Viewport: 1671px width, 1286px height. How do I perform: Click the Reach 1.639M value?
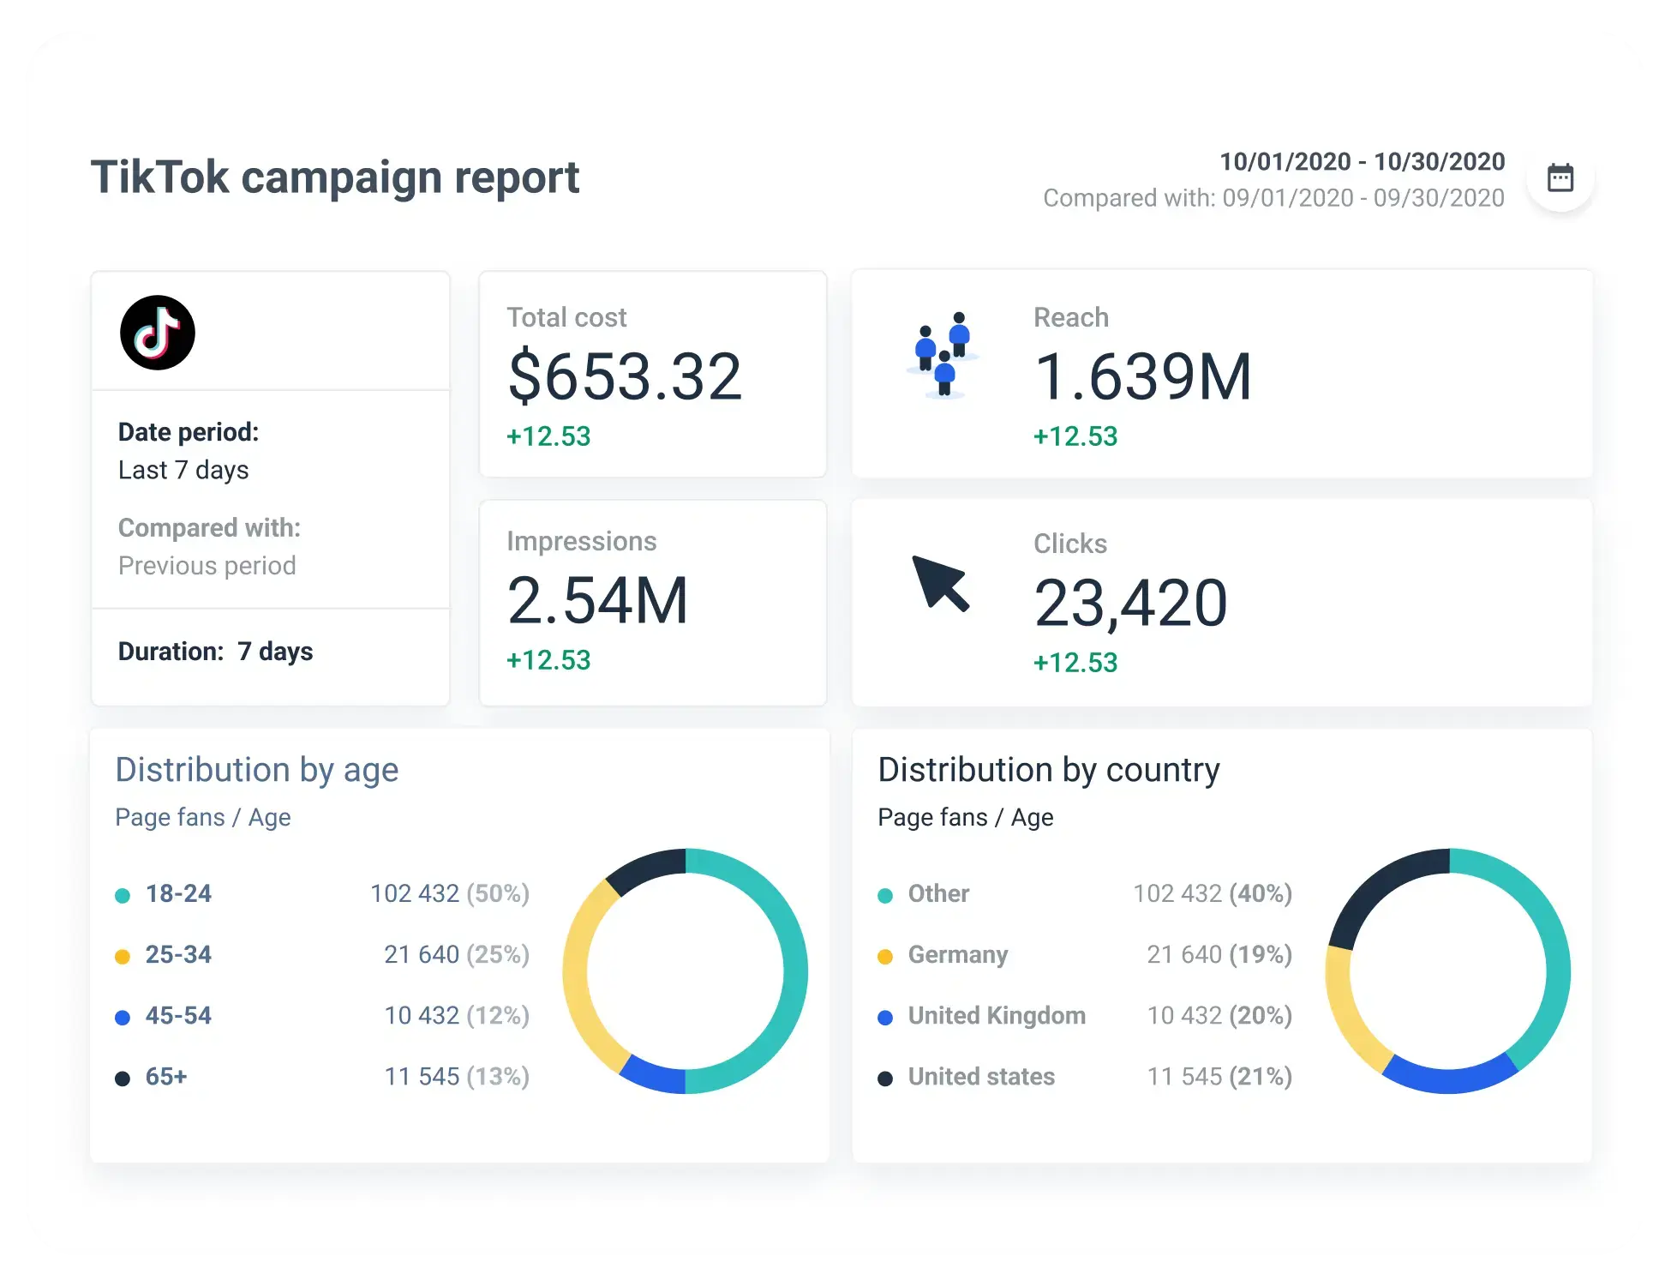[1143, 376]
